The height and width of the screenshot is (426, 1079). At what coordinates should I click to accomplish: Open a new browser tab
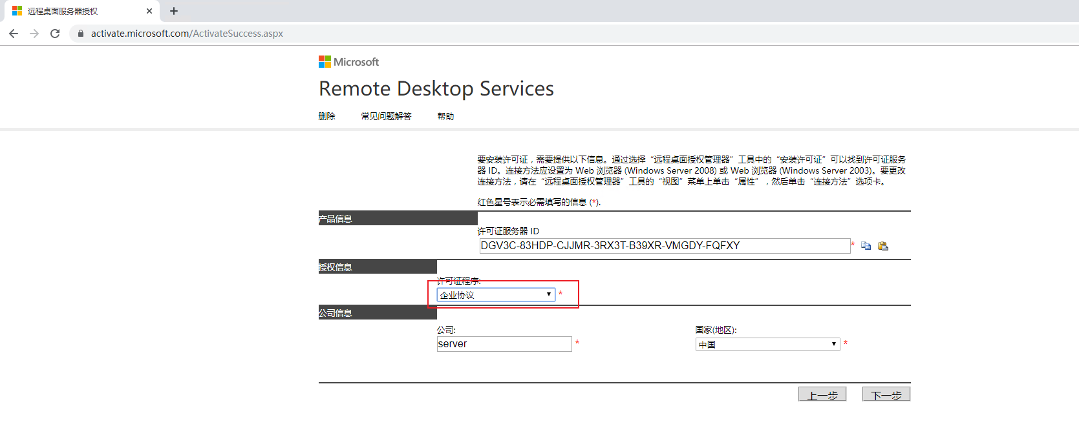pyautogui.click(x=174, y=11)
